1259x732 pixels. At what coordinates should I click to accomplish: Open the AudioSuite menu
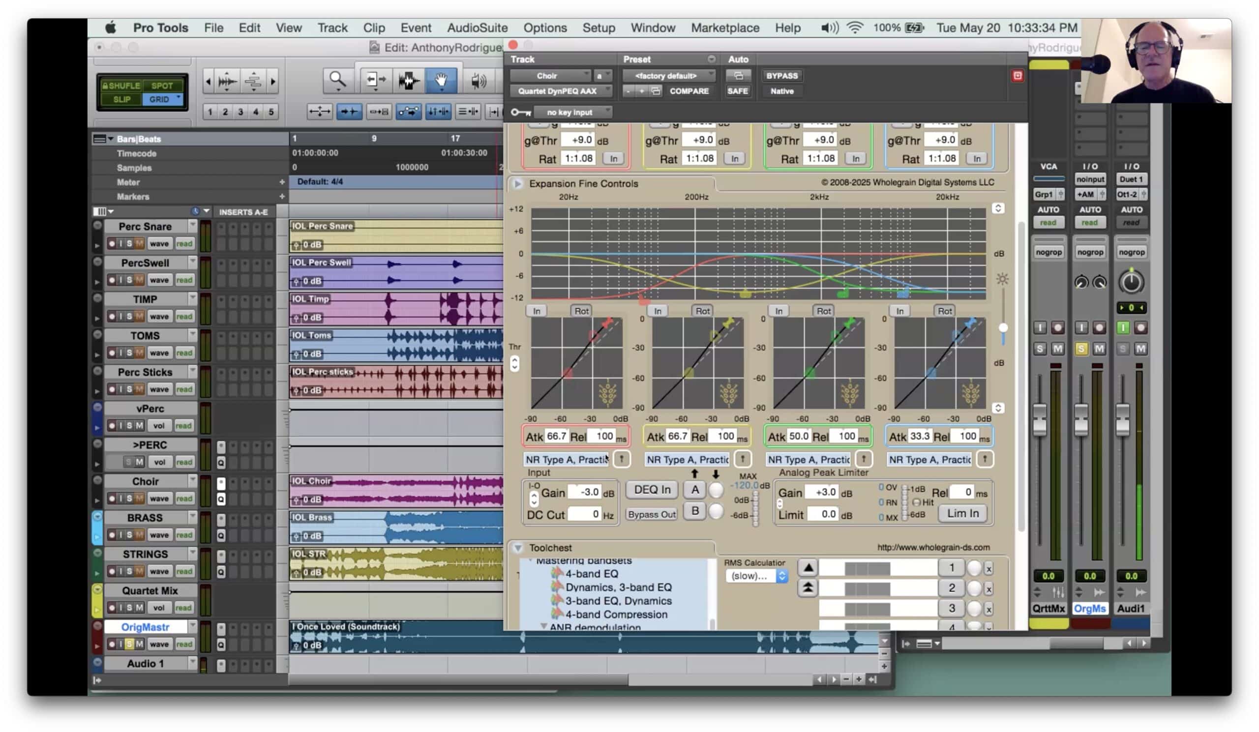477,28
